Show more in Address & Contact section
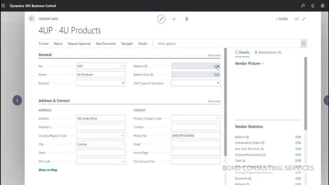Image resolution: width=329 pixels, height=185 pixels. (214, 101)
